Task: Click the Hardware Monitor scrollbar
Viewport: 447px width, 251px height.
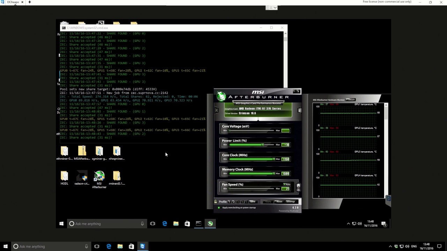Action: 386,150
